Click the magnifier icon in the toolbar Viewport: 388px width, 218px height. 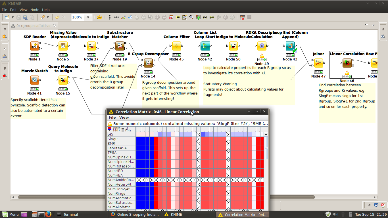(x=191, y=17)
